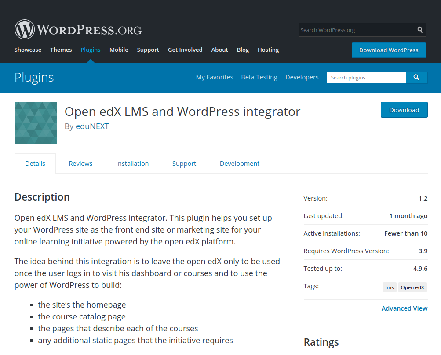The image size is (441, 355).
Task: Click the Open edX tag
Action: [412, 287]
